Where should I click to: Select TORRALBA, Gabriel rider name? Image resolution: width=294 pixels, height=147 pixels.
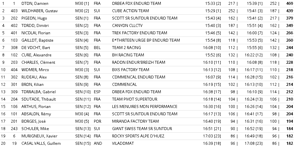coord(39,92)
